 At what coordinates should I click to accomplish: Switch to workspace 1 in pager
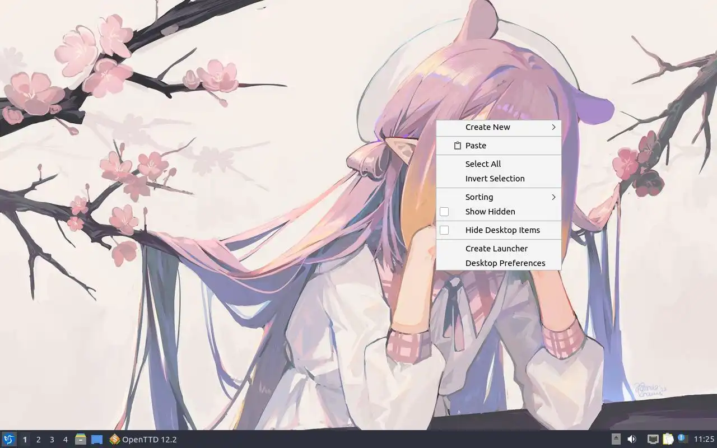pyautogui.click(x=25, y=440)
